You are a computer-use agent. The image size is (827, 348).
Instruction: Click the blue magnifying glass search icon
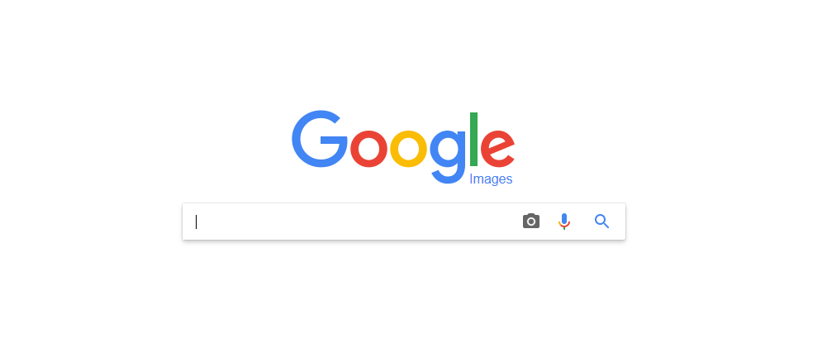point(601,222)
